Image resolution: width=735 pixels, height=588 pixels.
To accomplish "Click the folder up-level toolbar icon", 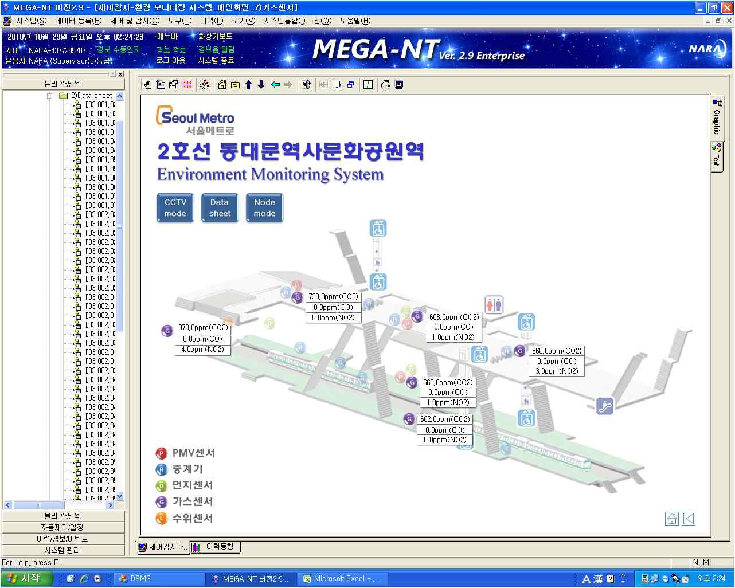I will [235, 85].
